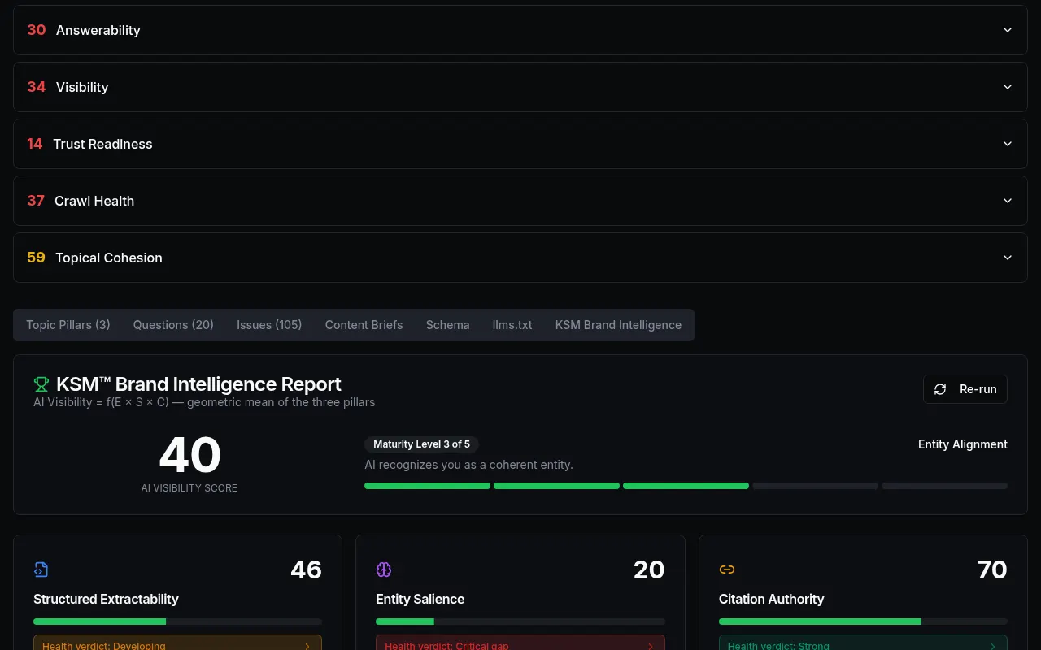Click the Re-run button
Image resolution: width=1041 pixels, height=650 pixels.
[965, 389]
